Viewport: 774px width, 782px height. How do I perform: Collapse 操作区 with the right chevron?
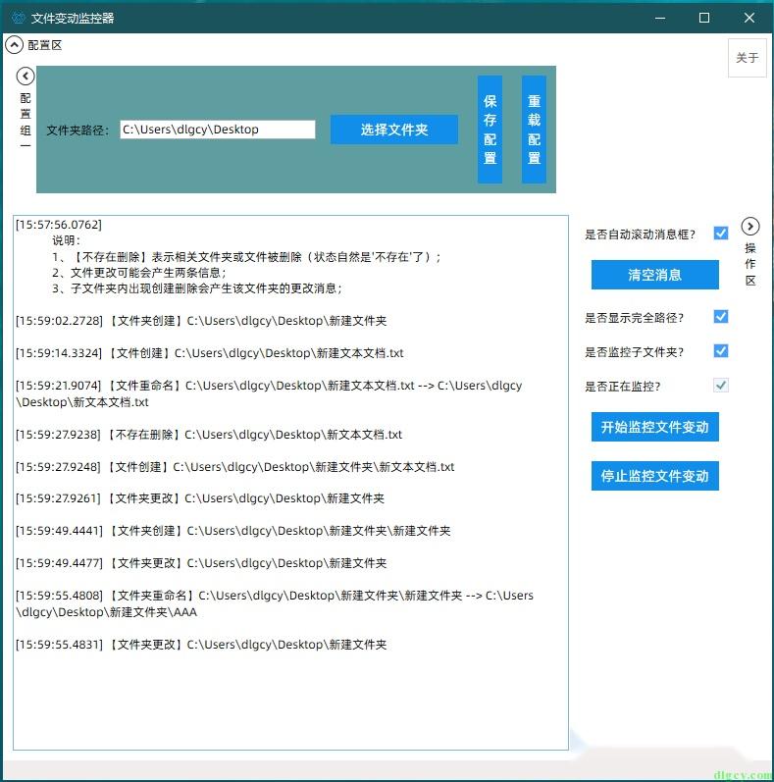pyautogui.click(x=750, y=227)
